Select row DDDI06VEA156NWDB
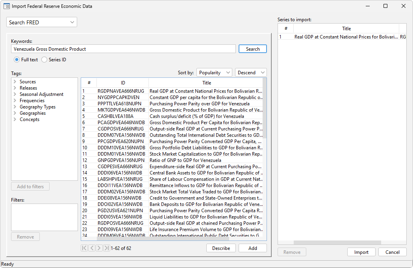Image resolution: width=413 pixels, height=268 pixels. pos(172,173)
